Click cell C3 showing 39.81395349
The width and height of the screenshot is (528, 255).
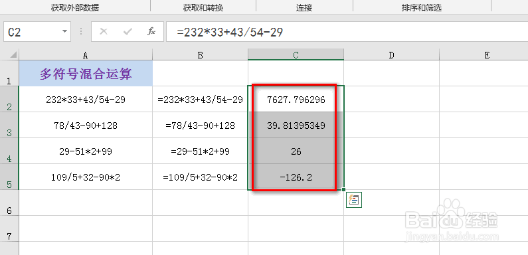coord(296,126)
